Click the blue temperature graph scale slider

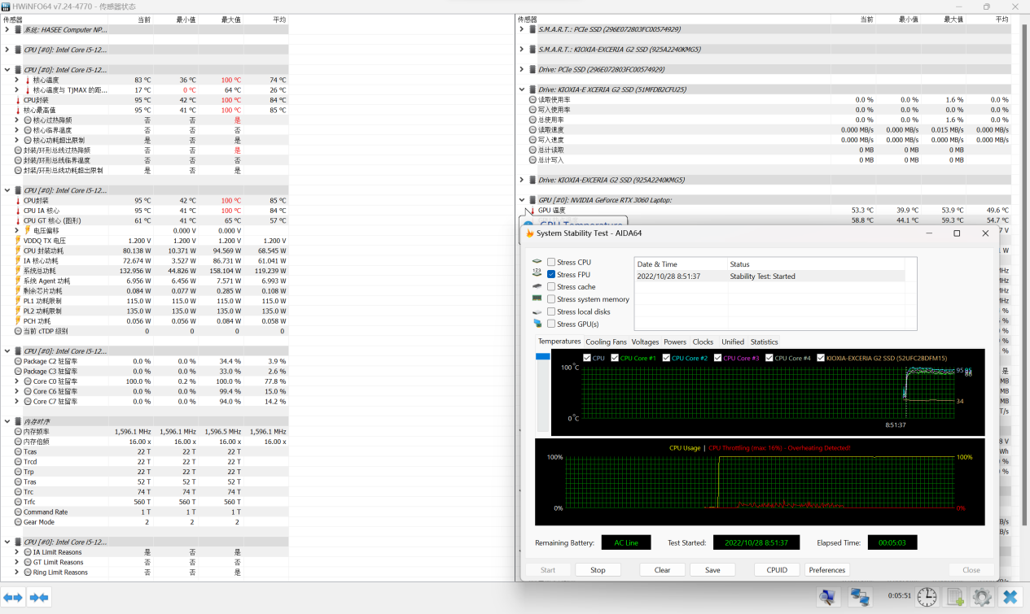[543, 357]
